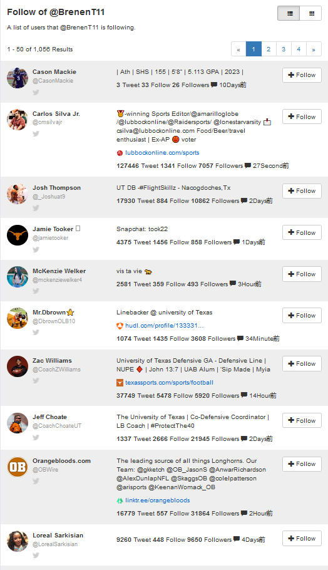
Task: View Jamie Tooker's Longhorn avatar
Action: pos(18,235)
